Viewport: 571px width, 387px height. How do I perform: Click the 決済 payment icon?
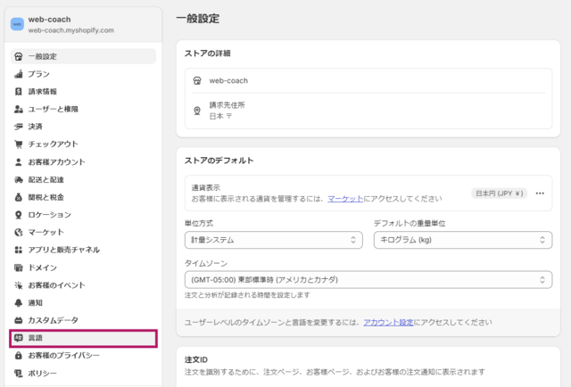[18, 127]
